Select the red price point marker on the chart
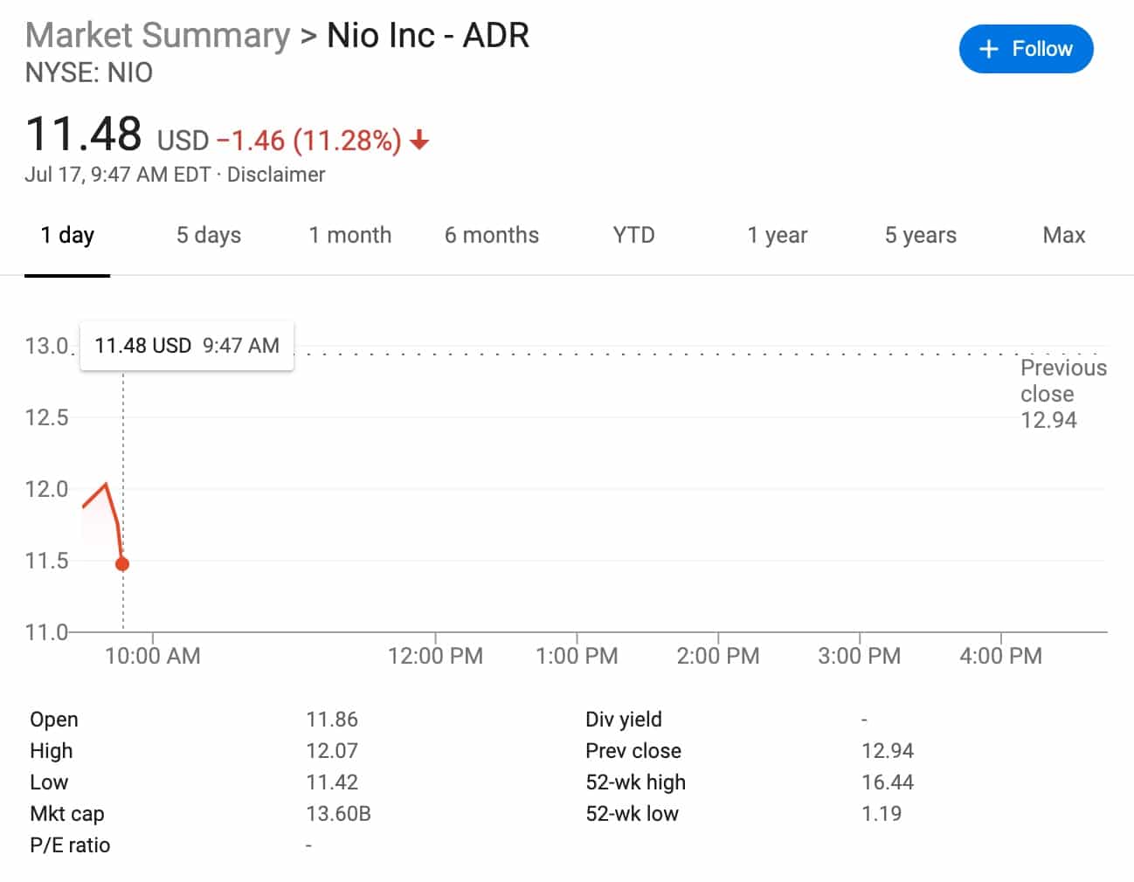Screen dimensions: 1134x882 (121, 563)
